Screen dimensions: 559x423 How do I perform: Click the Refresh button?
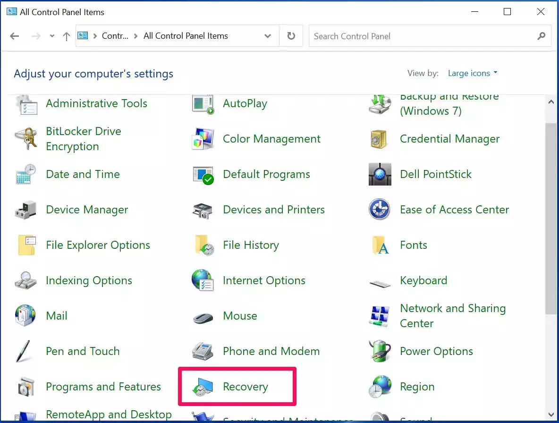coord(291,36)
